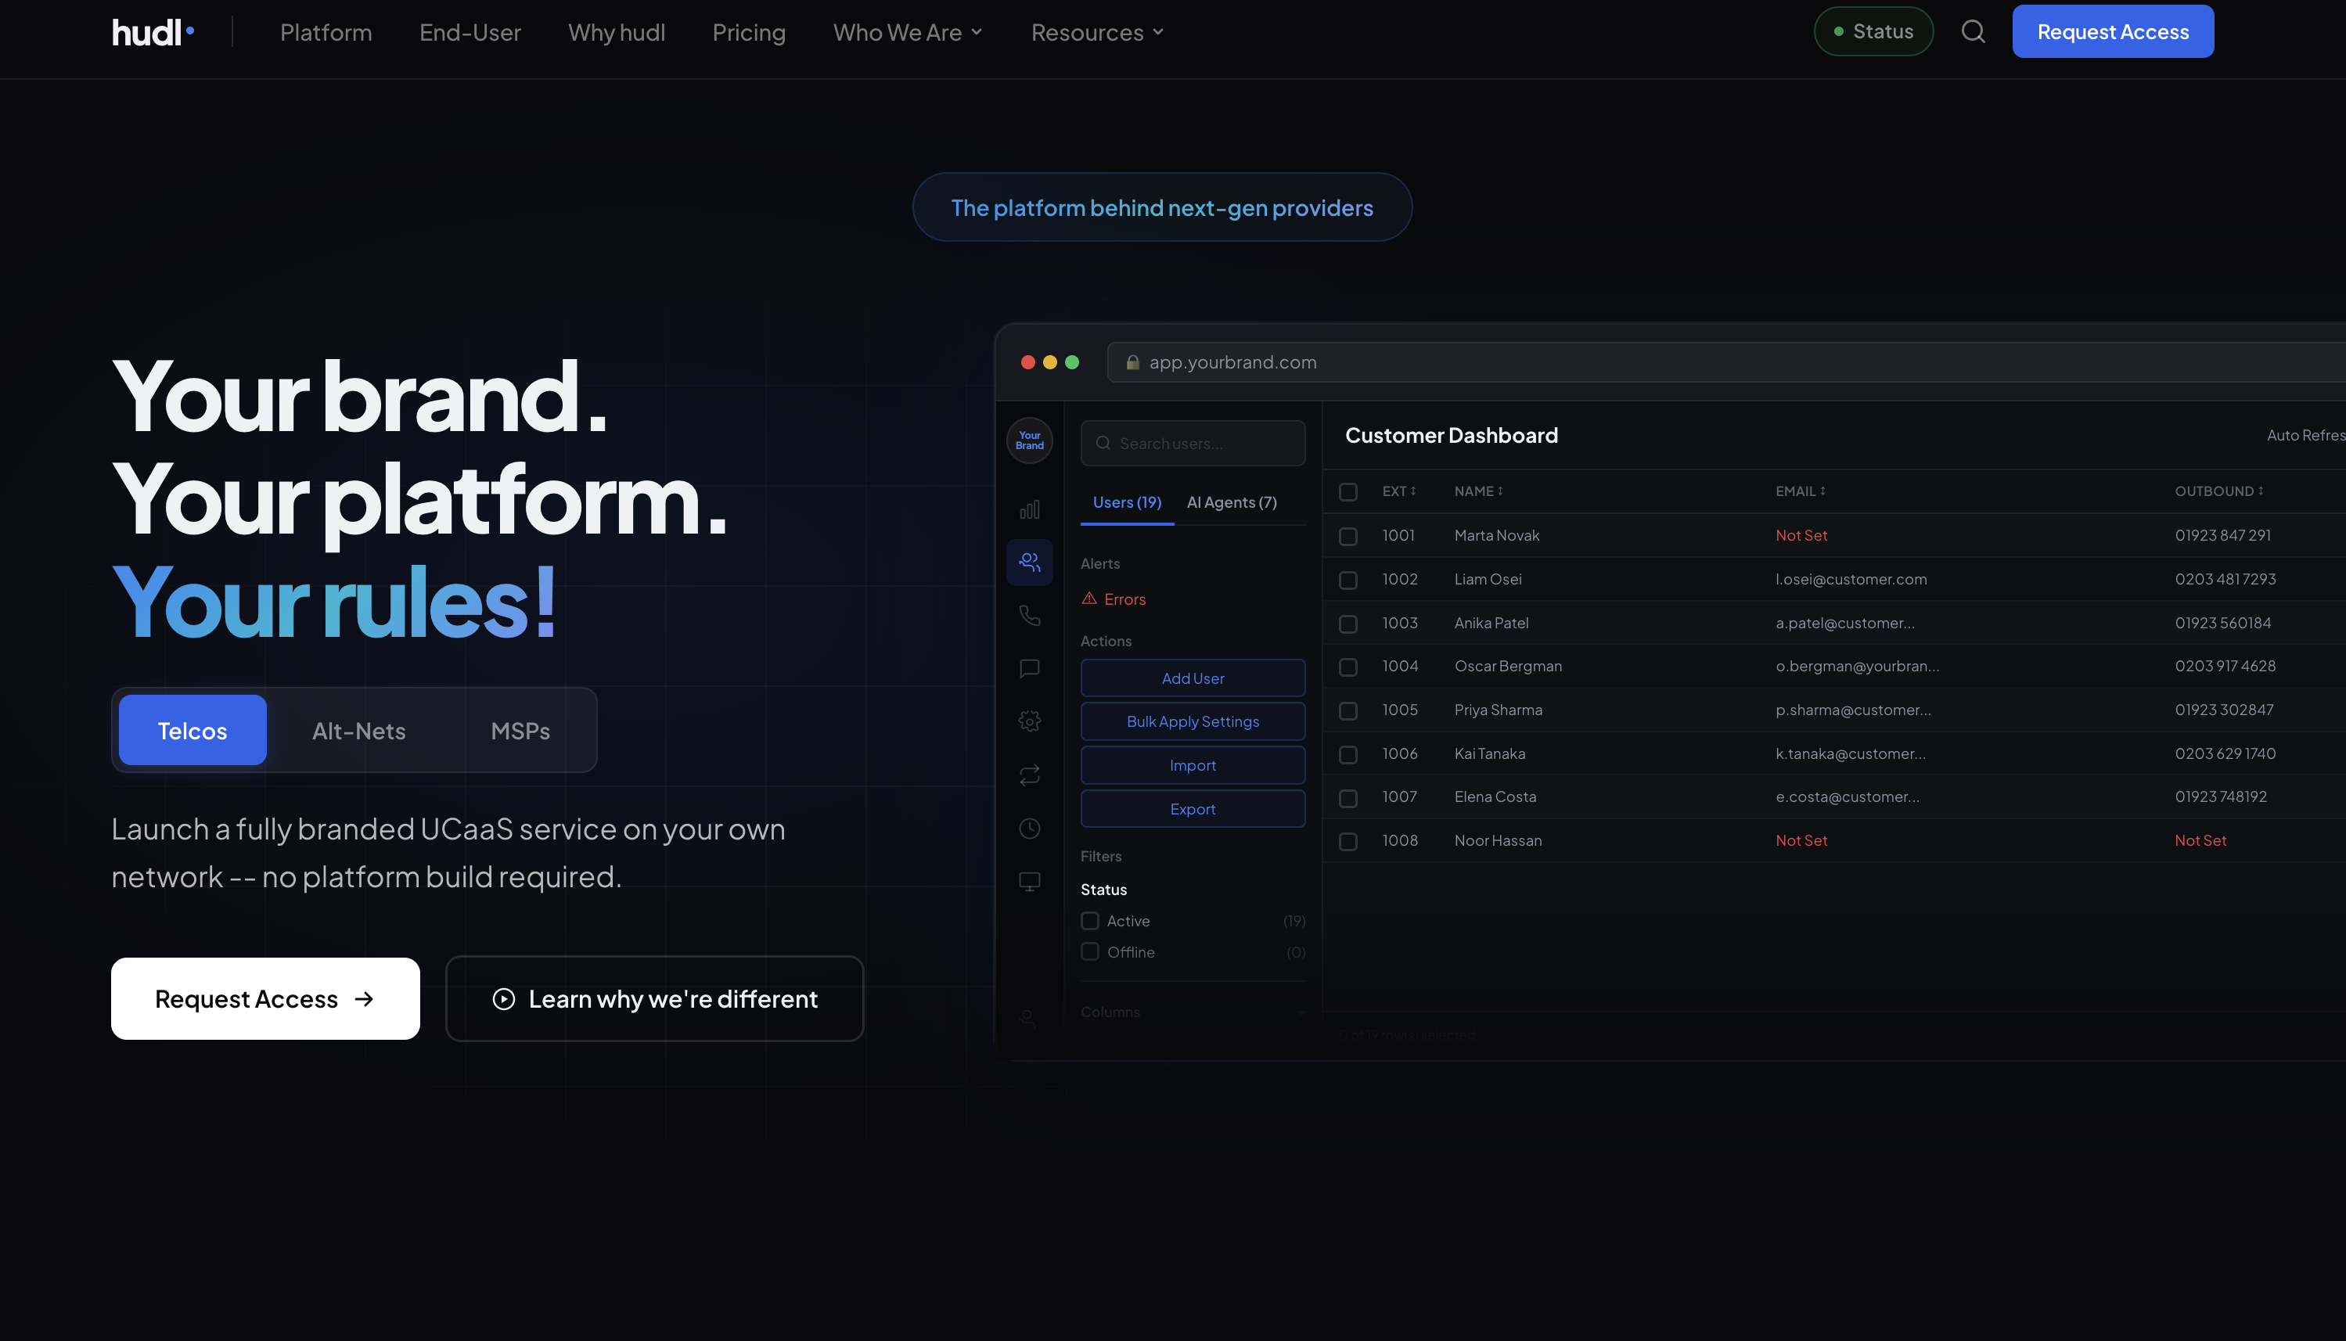This screenshot has height=1341, width=2346.
Task: Click Learn why we're different button
Action: 655,998
